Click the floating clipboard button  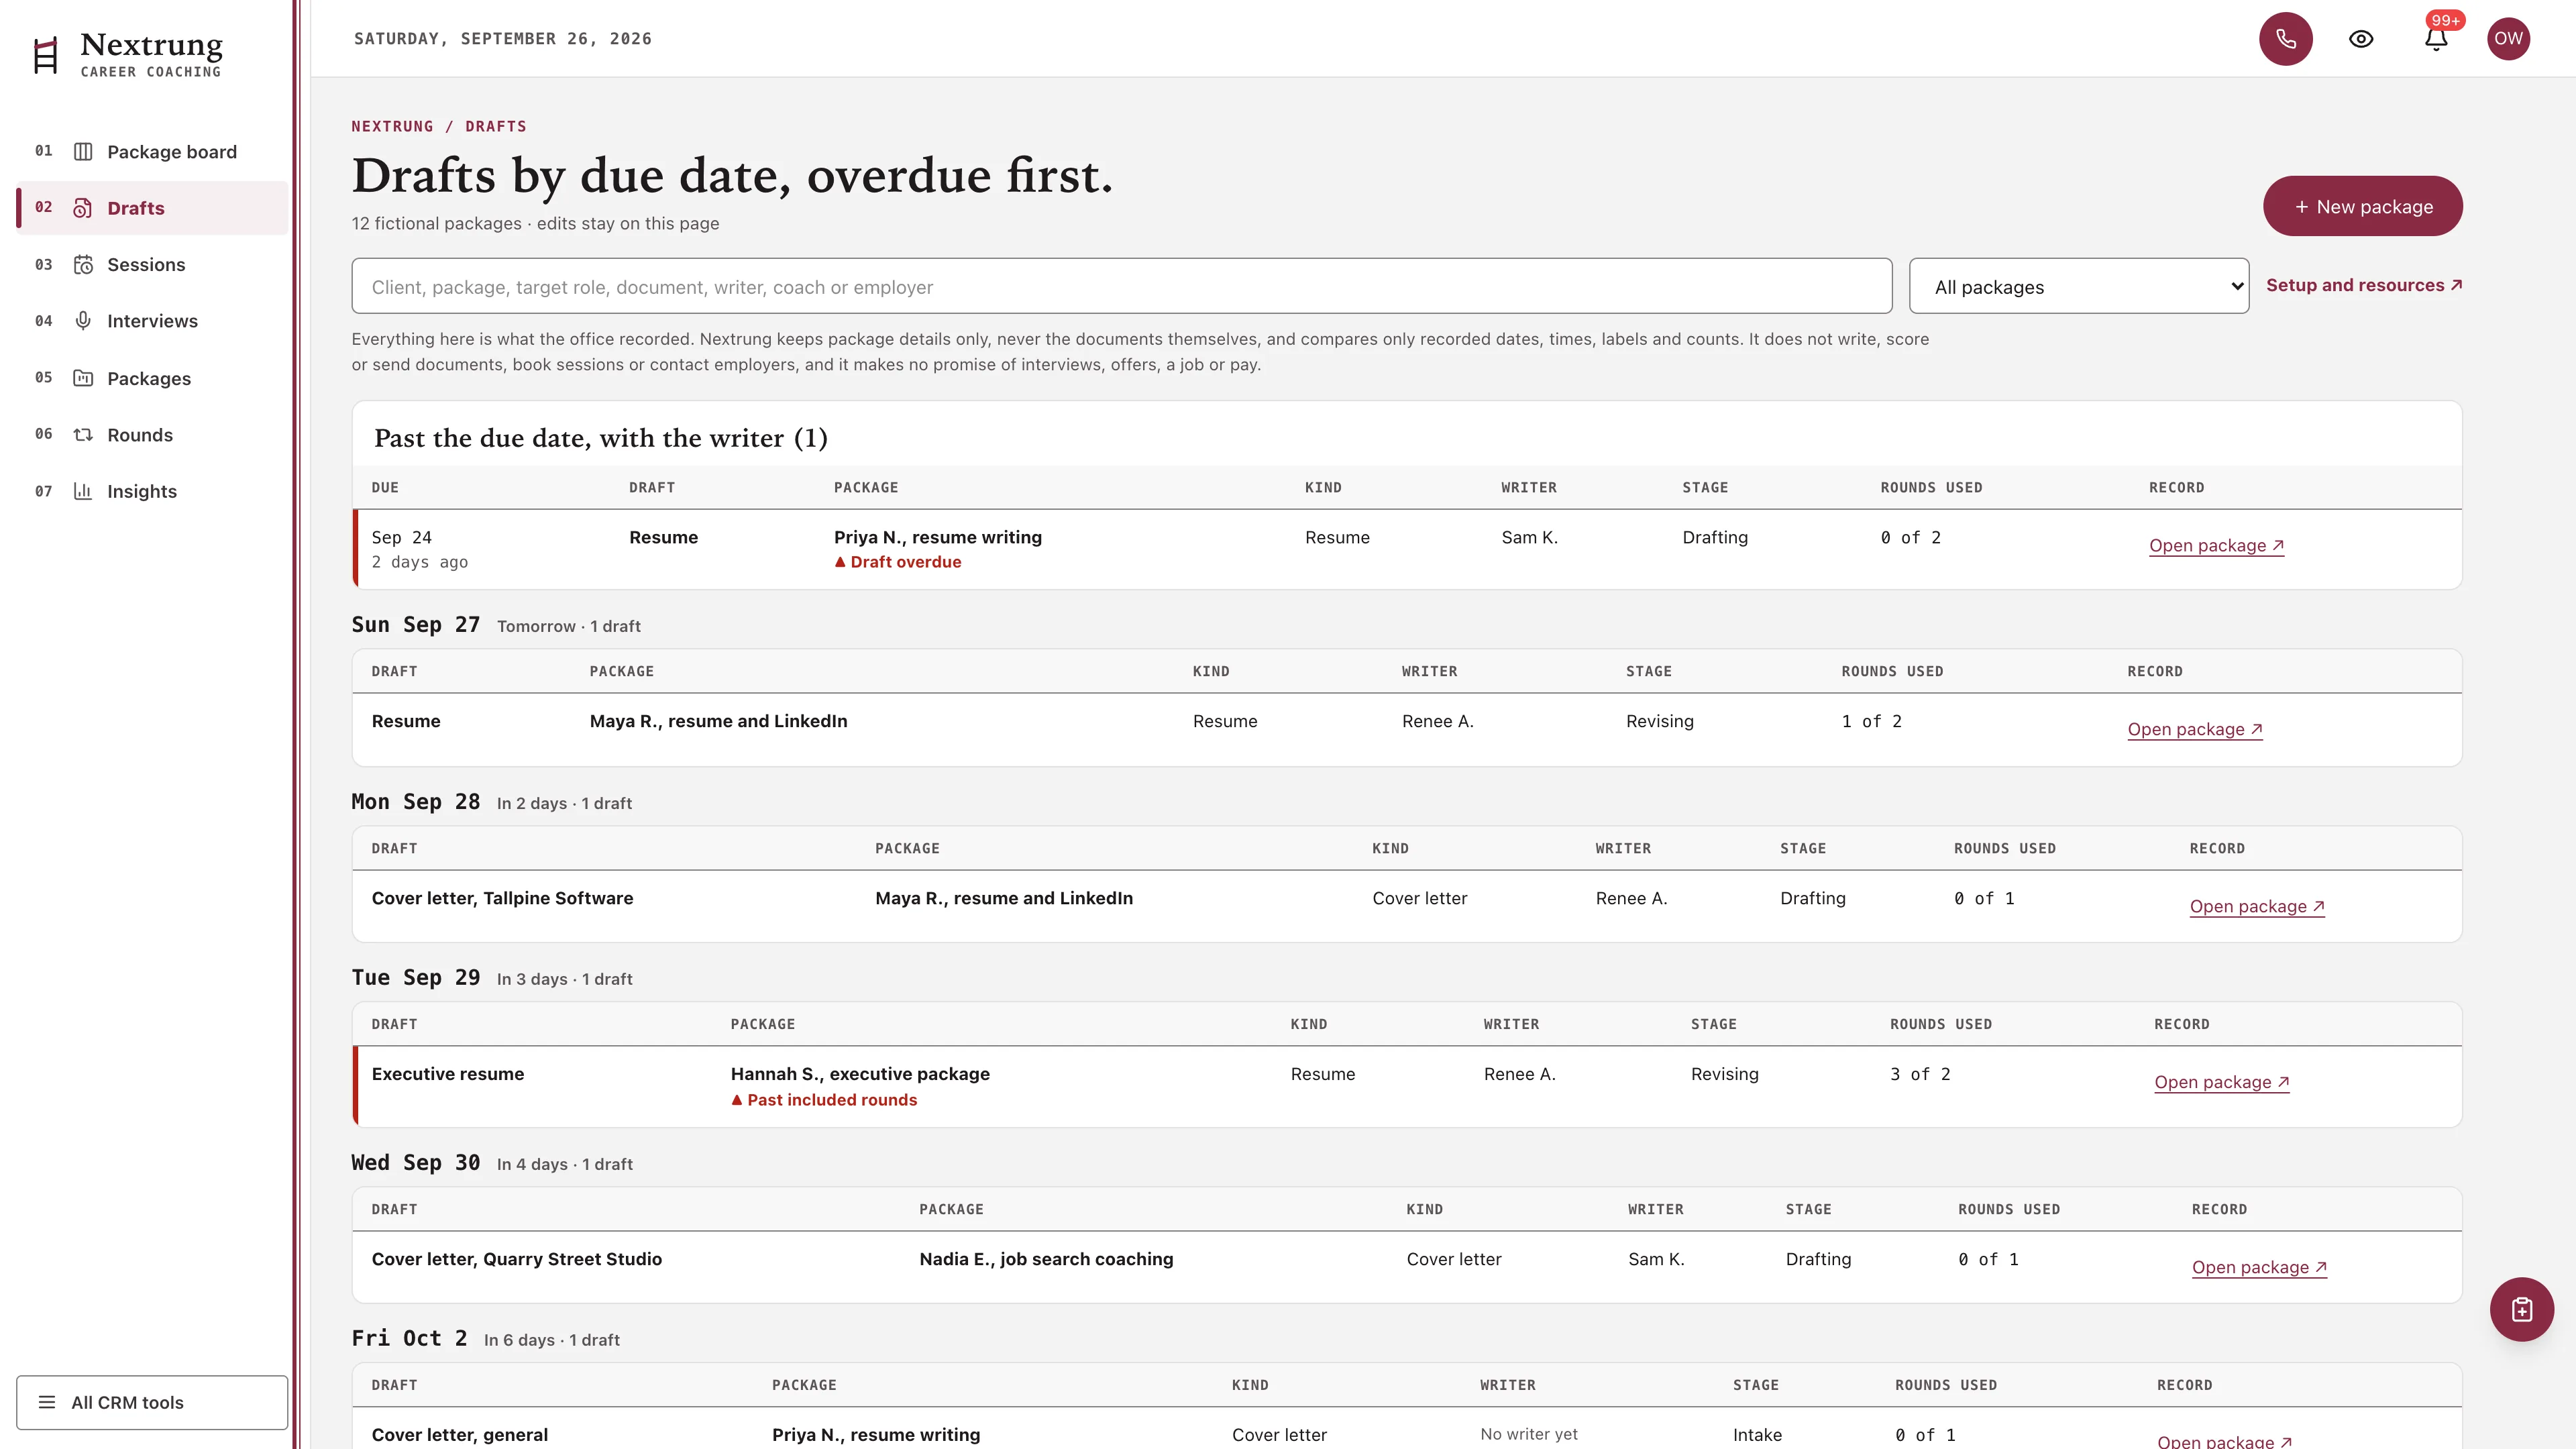pos(2521,1309)
